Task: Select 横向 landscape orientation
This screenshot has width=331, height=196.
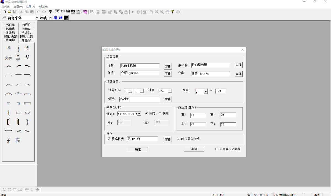Action: point(160,113)
